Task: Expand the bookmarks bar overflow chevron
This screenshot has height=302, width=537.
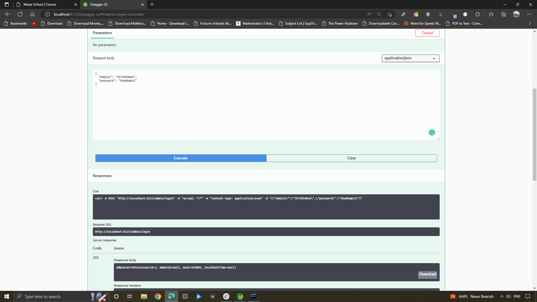Action: pos(529,23)
